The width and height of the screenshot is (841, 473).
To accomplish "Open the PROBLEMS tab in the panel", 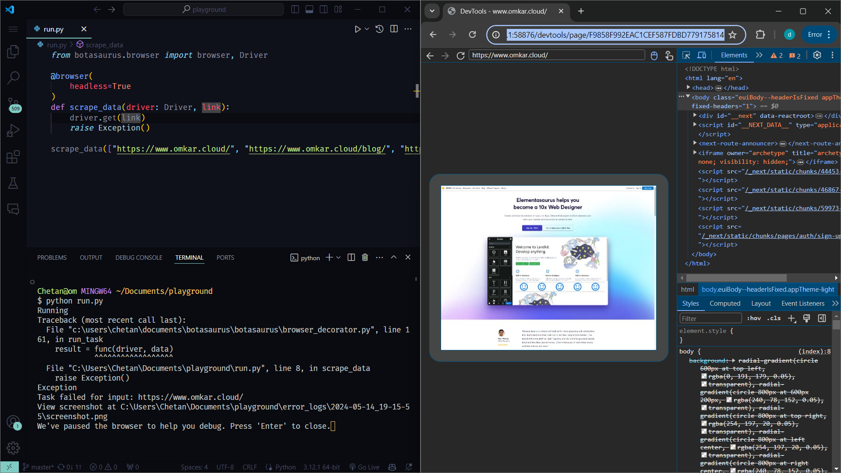I will tap(52, 258).
